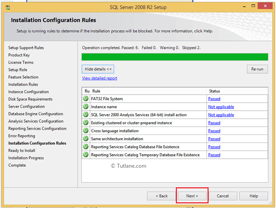276x208 pixels.
Task: Click check icon for Catalog Database File Existence
Action: [x=86, y=147]
